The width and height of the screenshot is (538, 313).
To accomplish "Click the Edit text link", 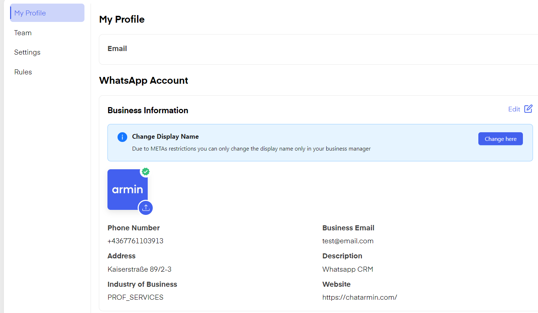I will pyautogui.click(x=514, y=109).
